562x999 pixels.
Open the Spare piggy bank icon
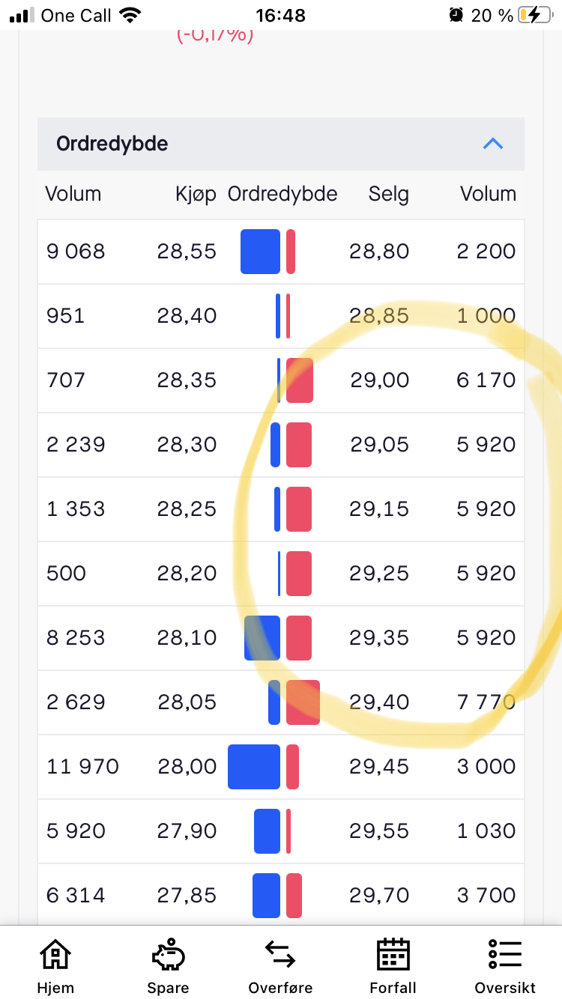pos(168,955)
